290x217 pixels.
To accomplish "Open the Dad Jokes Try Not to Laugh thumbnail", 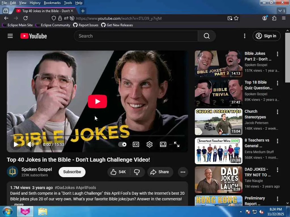I will pos(218,180).
